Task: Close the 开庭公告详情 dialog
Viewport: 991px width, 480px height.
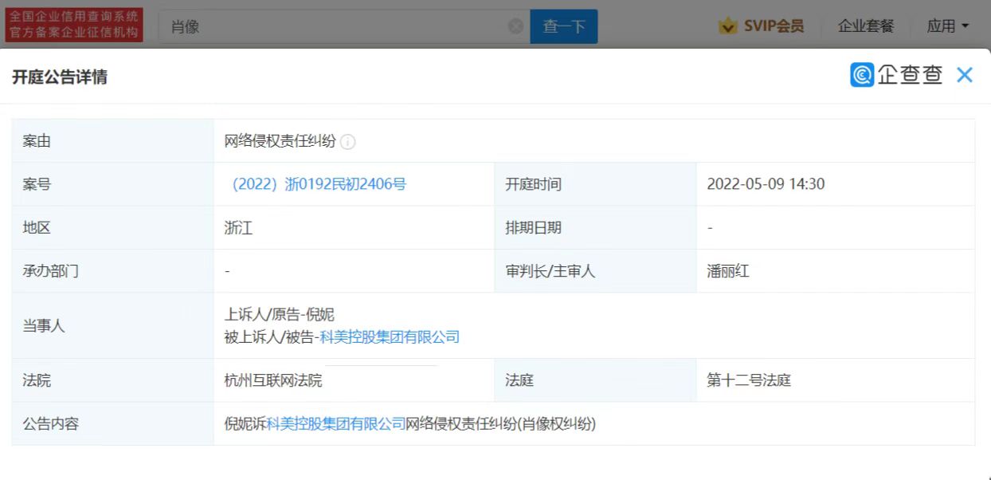Action: tap(964, 76)
